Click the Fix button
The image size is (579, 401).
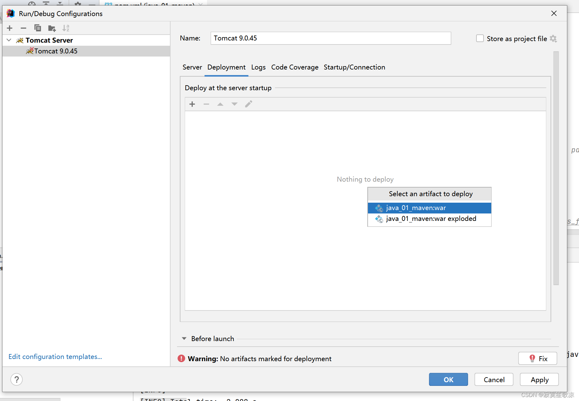point(538,358)
